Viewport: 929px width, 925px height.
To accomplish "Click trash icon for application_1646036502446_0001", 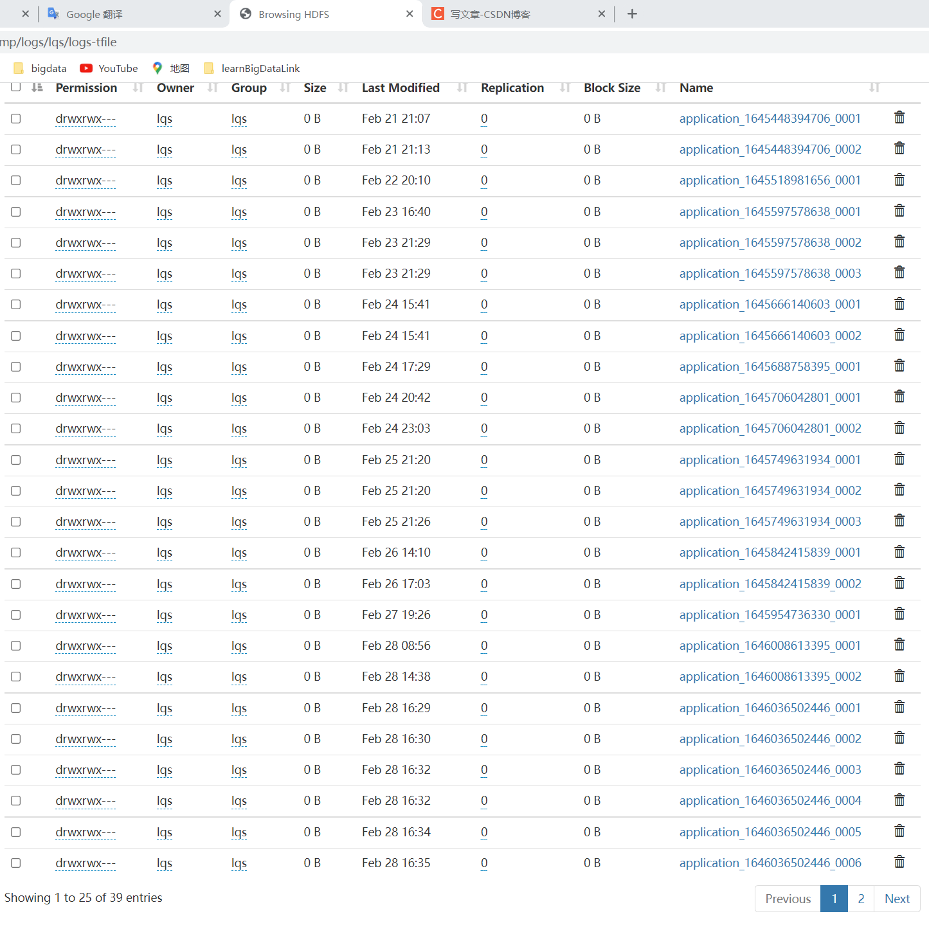I will click(899, 707).
